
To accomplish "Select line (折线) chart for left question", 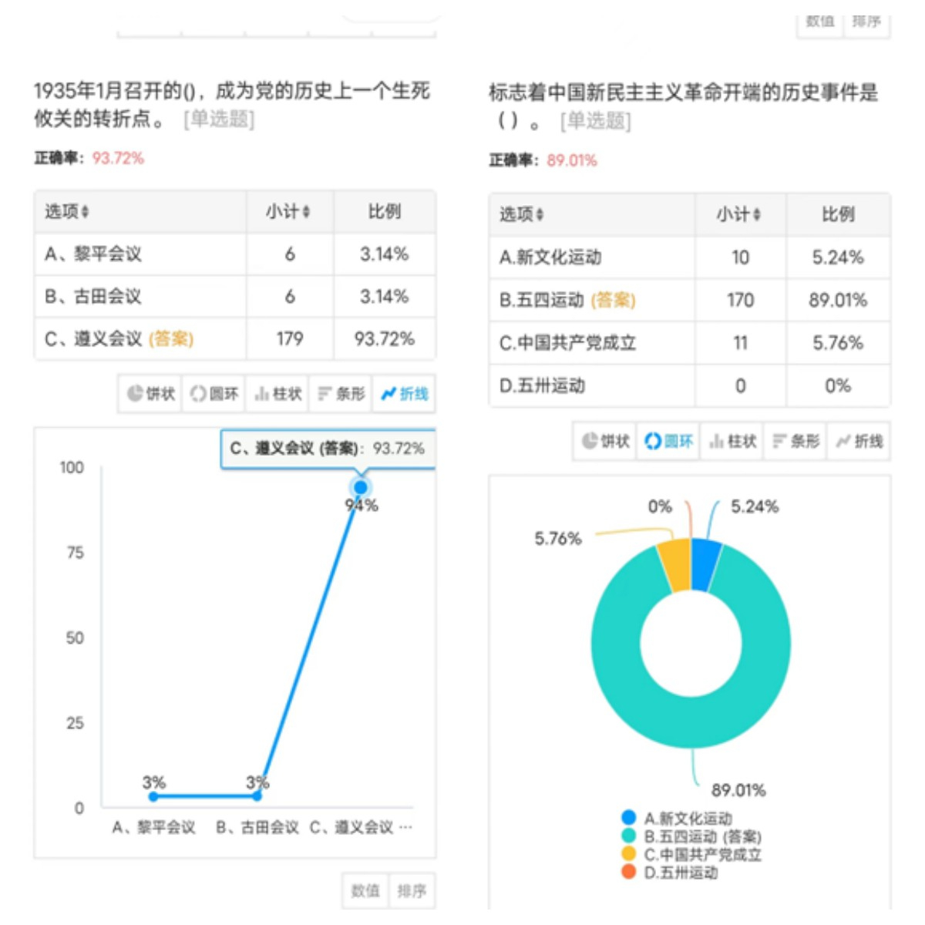I will coord(404,394).
